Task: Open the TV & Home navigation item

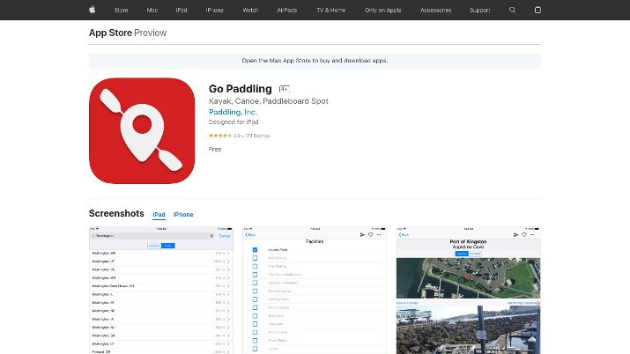Action: (330, 10)
